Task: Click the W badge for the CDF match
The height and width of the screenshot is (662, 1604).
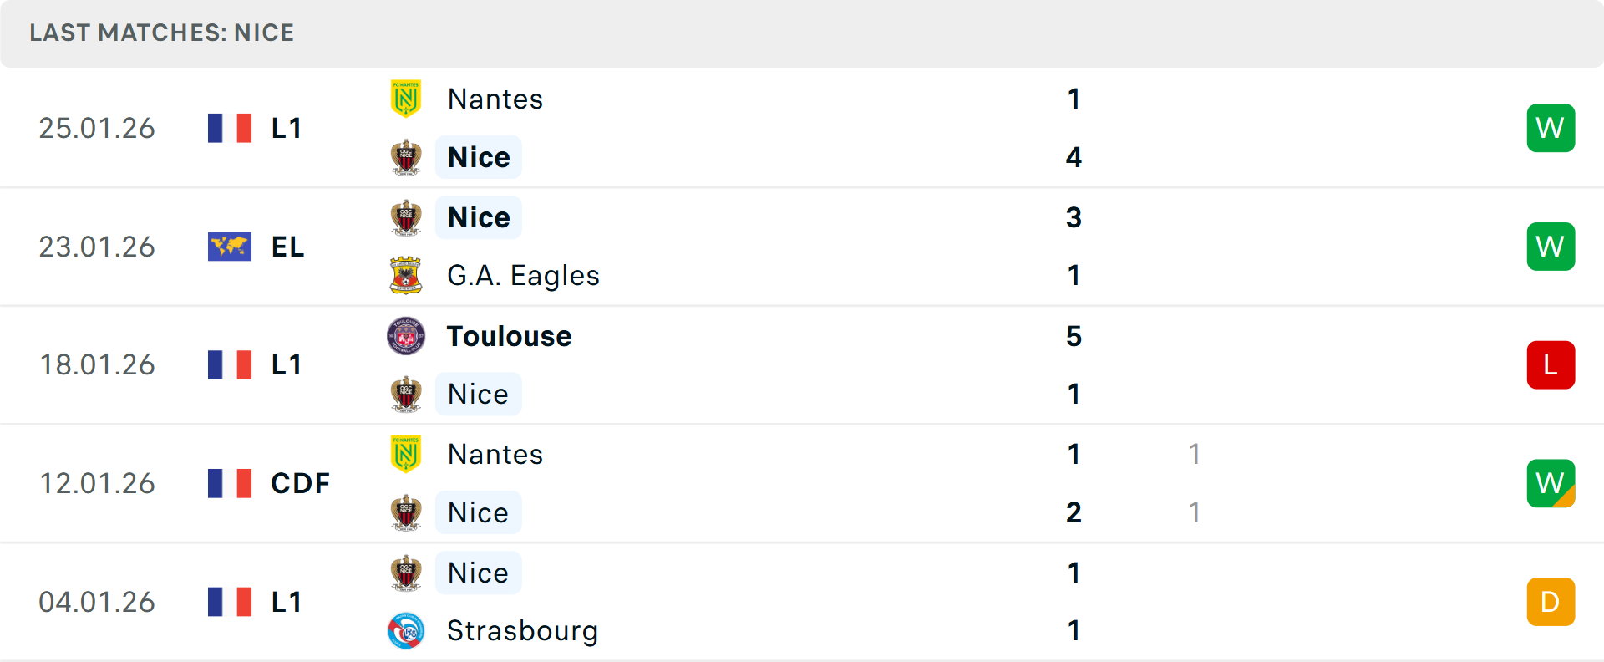Action: (1551, 483)
